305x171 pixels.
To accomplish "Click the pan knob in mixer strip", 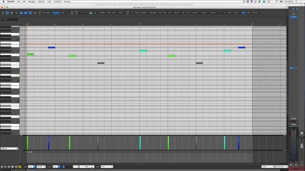I will (302, 133).
